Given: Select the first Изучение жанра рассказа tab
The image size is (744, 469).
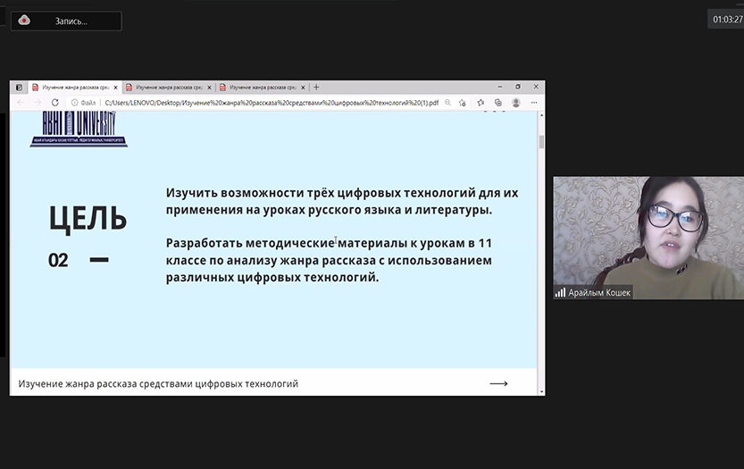Looking at the screenshot, I should pyautogui.click(x=71, y=88).
